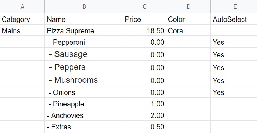The height and width of the screenshot is (133, 257).
Task: Select column A header
Action: tap(22, 6)
